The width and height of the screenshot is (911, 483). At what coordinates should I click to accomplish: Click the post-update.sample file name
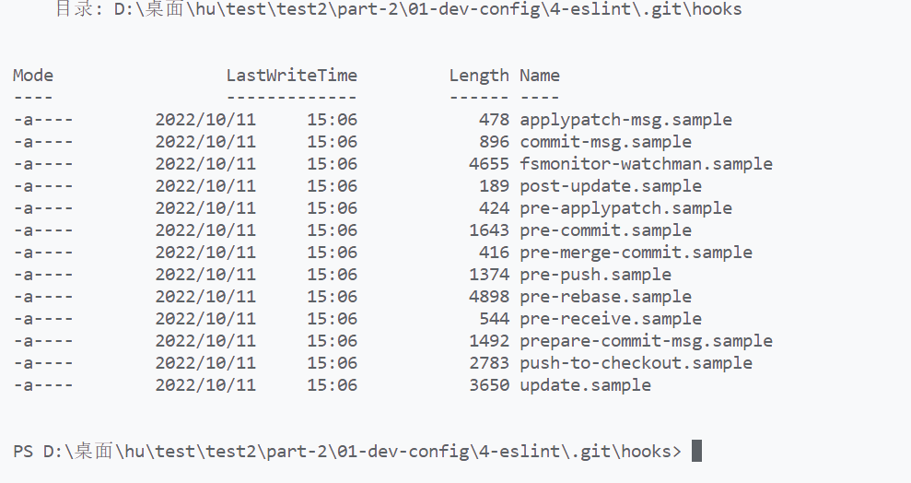pos(611,186)
